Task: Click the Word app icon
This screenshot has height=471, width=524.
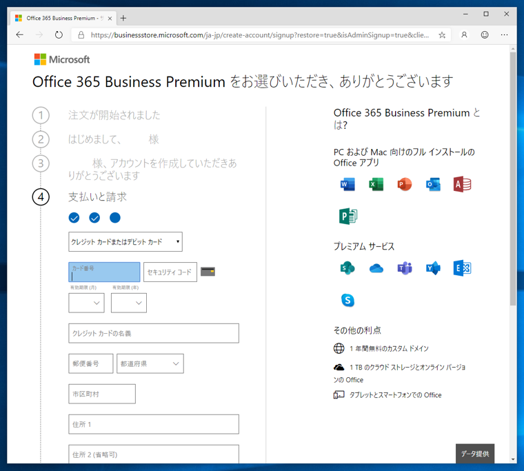Action: coord(347,184)
